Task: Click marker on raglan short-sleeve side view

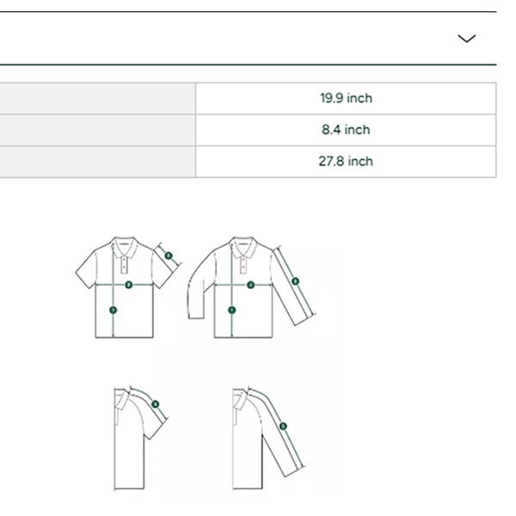Action: 156,404
